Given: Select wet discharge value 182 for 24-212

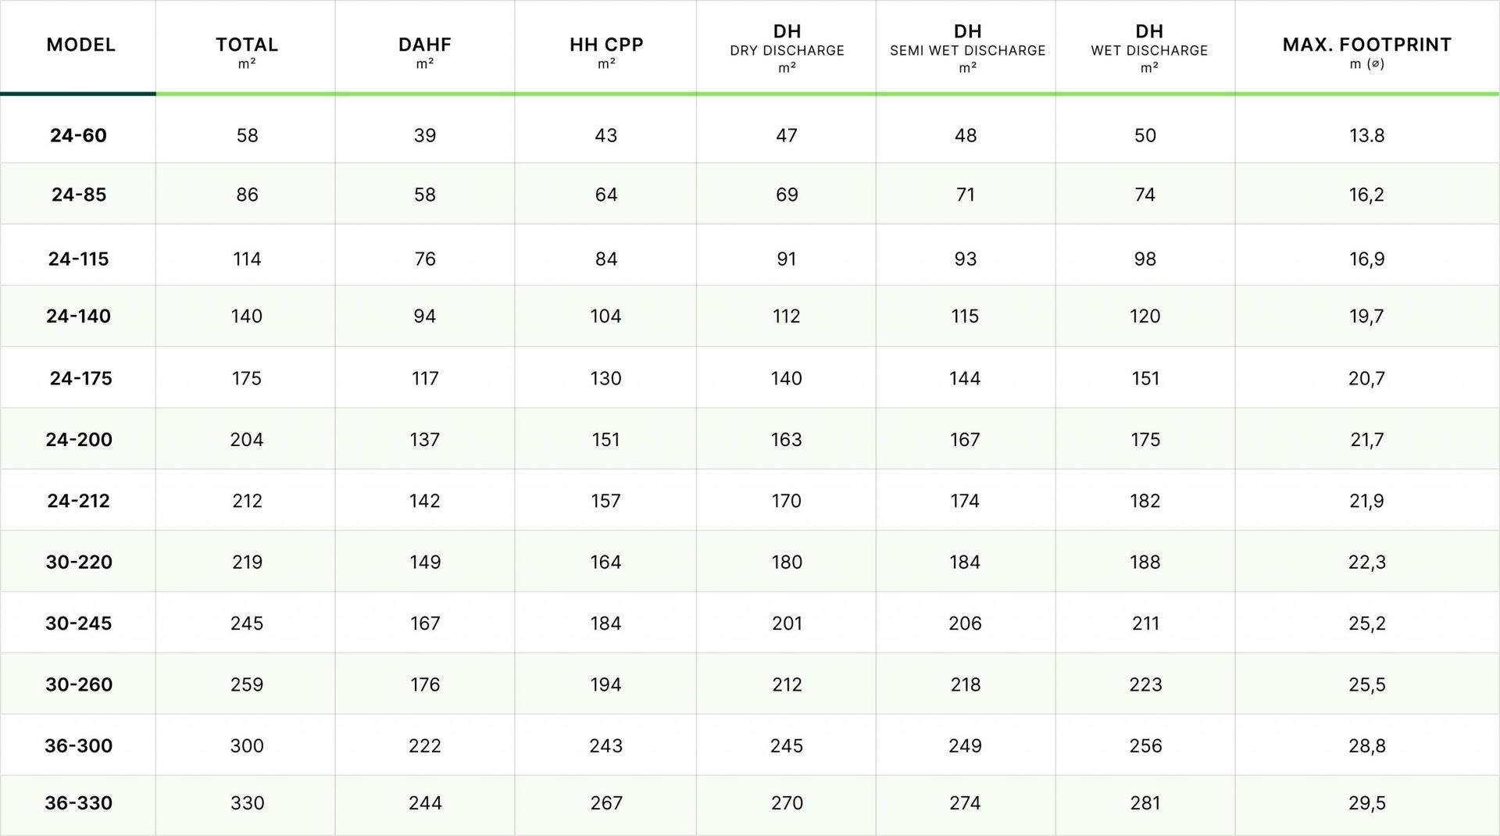Looking at the screenshot, I should coord(1145,501).
